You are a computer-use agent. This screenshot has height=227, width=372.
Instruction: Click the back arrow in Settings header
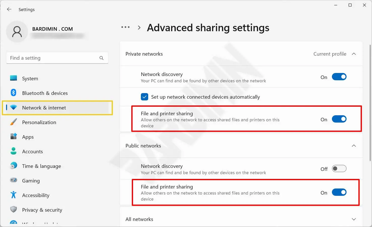tap(9, 9)
